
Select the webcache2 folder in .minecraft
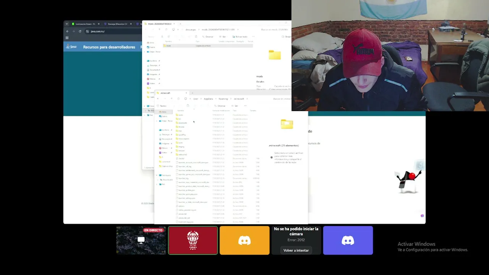(182, 155)
